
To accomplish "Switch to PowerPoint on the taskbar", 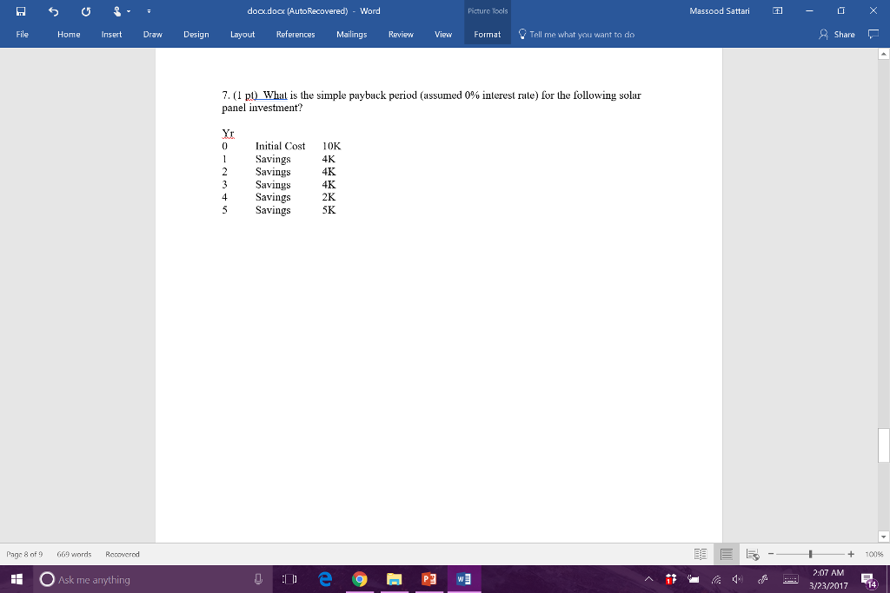I will (428, 579).
